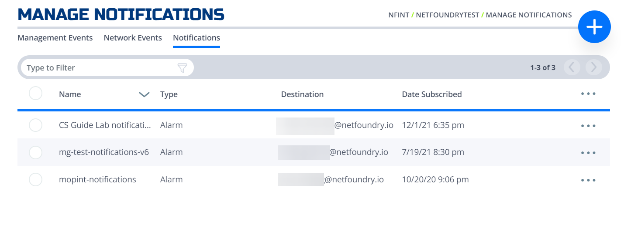
Task: Open actions menu for mopint-notifications
Action: 588,180
